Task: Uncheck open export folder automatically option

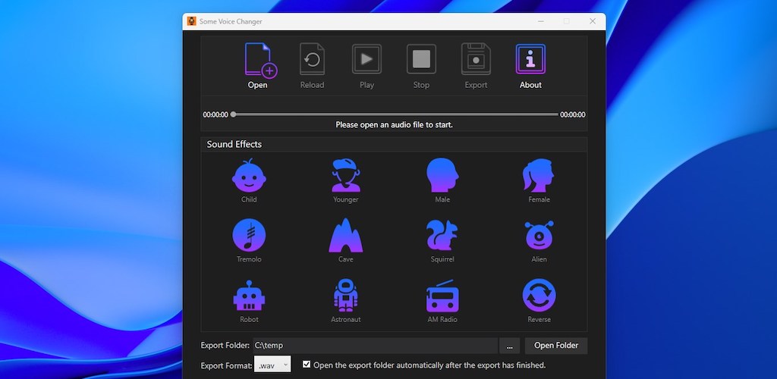Action: (307, 365)
